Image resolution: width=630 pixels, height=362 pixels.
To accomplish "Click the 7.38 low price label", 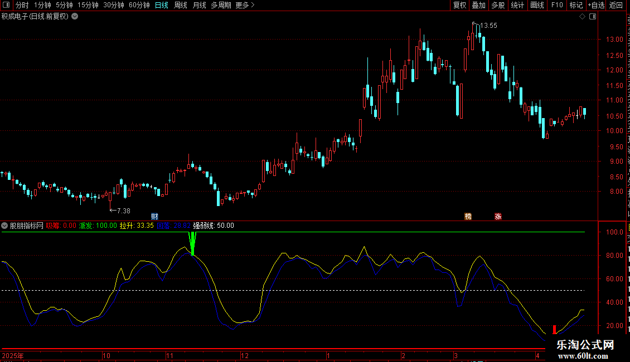I will 123,211.
